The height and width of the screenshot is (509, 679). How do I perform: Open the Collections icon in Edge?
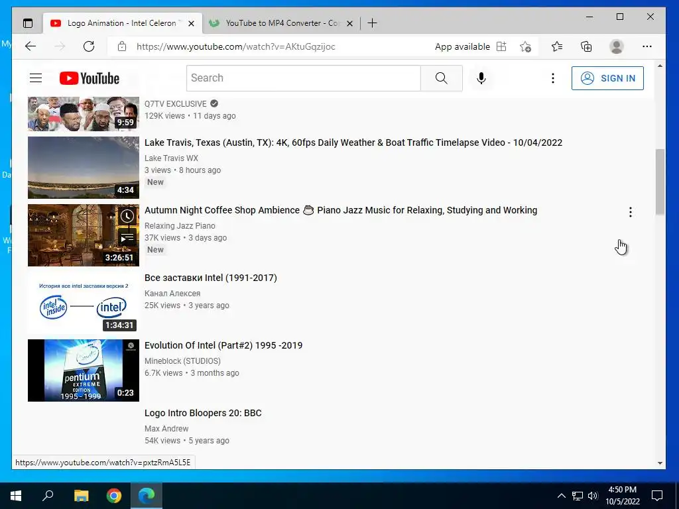click(586, 46)
